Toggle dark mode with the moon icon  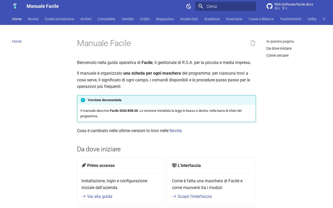click(189, 6)
